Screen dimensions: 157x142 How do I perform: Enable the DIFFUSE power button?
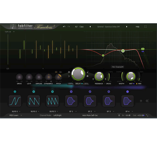pos(39,77)
